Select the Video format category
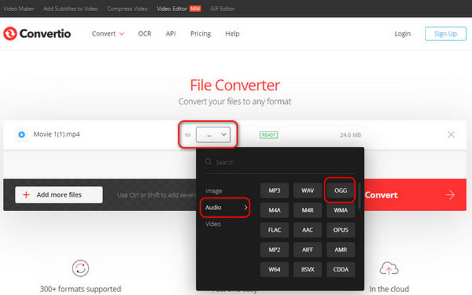The width and height of the screenshot is (472, 295). pyautogui.click(x=214, y=224)
